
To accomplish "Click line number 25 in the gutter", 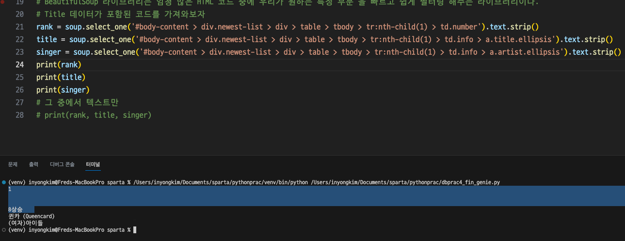I will coord(19,77).
